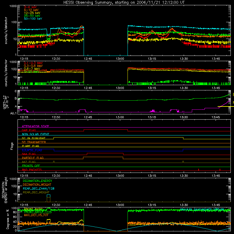Select the "FRONT_RATIO_1225" legend label
This screenshot has width=234, height=234.
coord(38,212)
